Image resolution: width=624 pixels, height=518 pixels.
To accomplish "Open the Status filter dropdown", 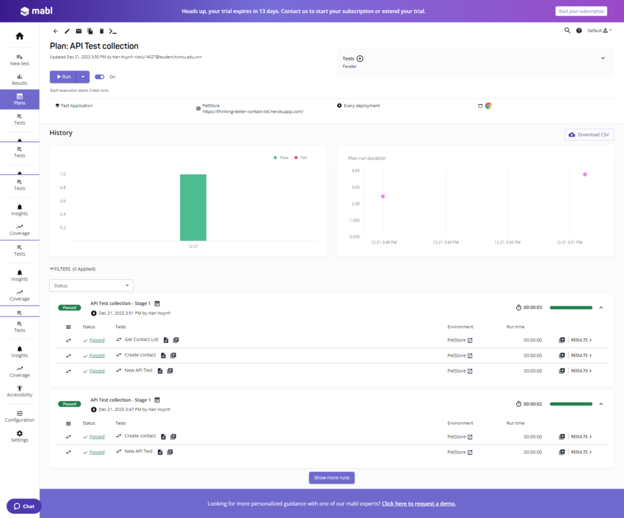I will [91, 285].
